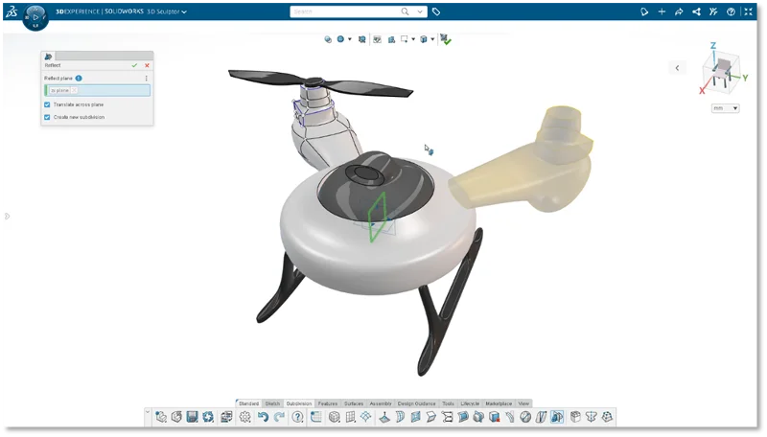Click the plus add icon in top bar
This screenshot has height=437, width=767.
[662, 11]
